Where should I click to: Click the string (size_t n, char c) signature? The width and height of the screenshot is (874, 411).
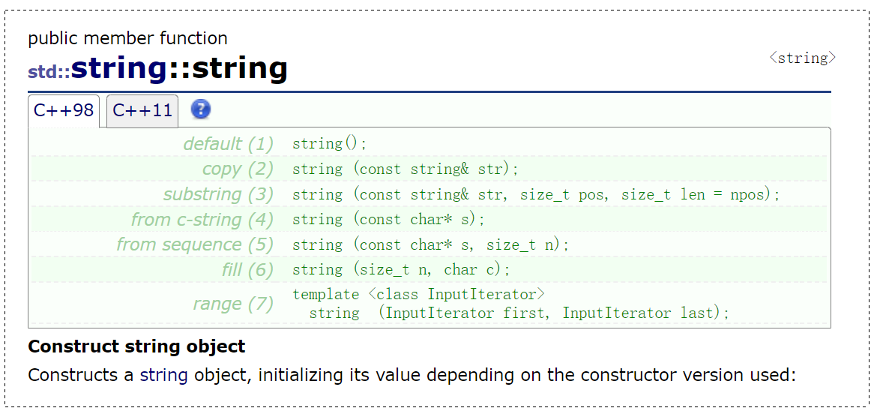point(401,270)
